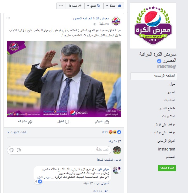This screenshot has height=193, width=188.
Task: Click the view previous comments link
Action: tap(109, 160)
